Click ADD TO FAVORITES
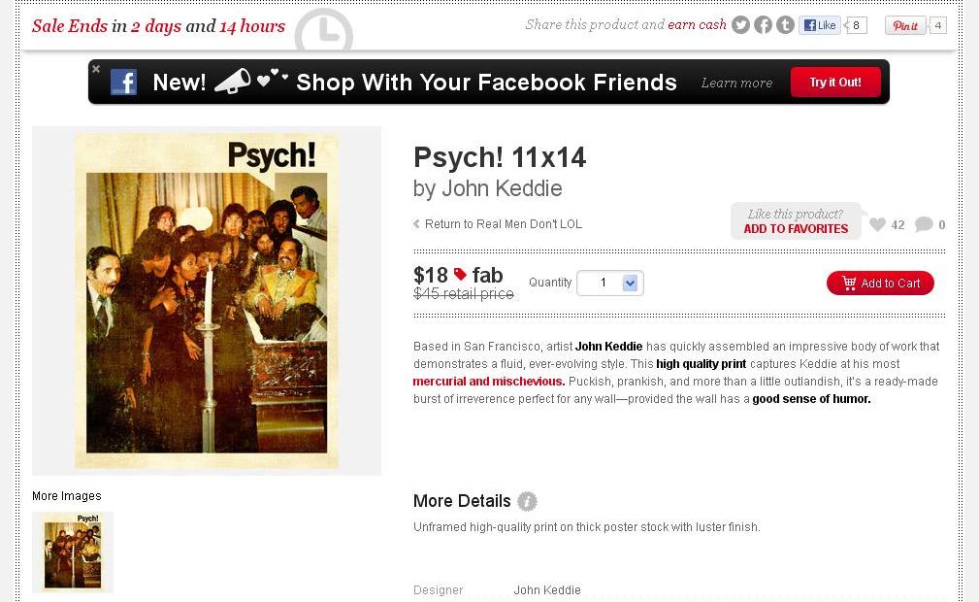The width and height of the screenshot is (979, 602). [x=796, y=229]
